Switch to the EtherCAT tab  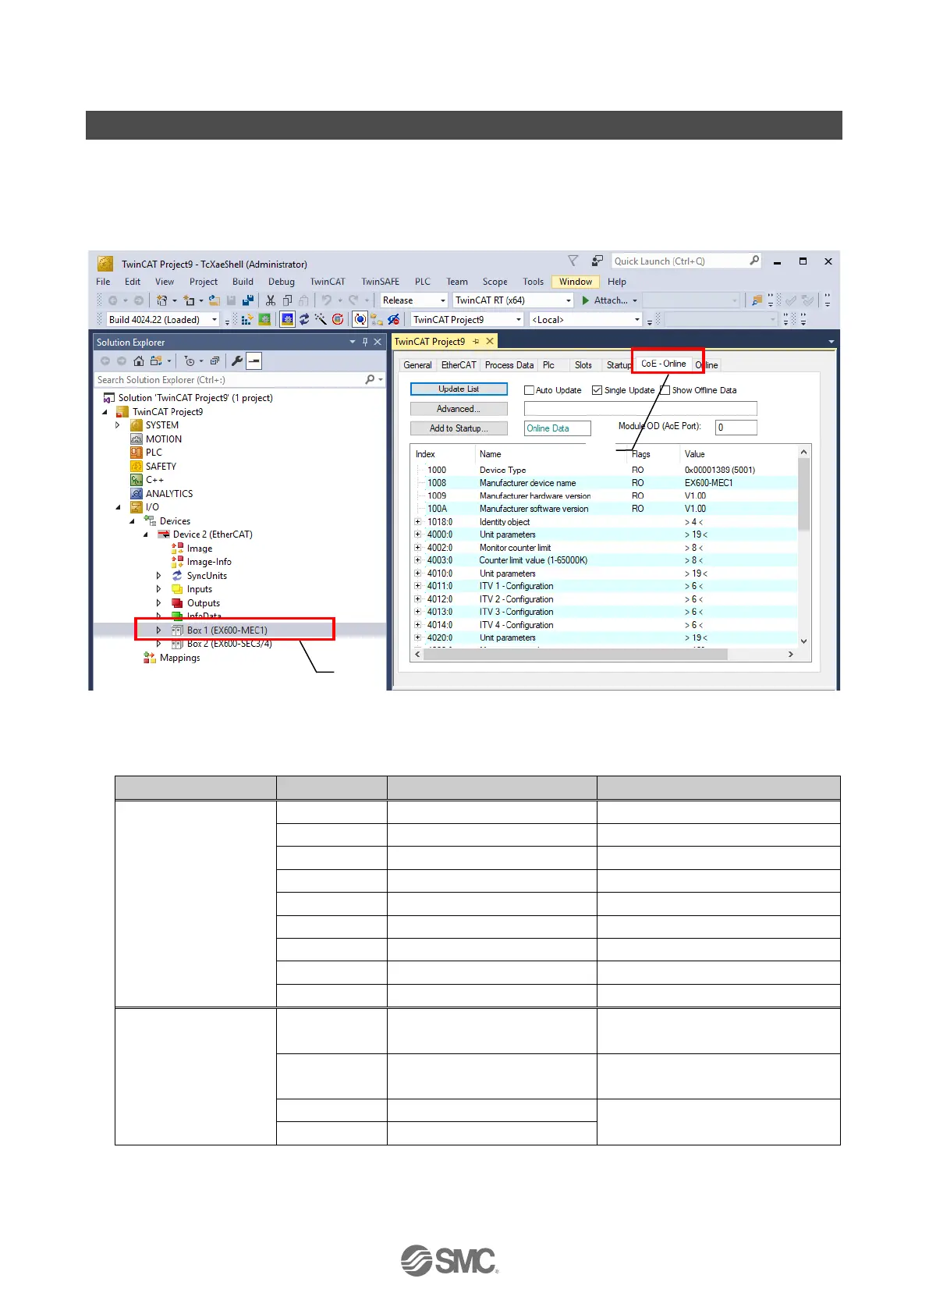pos(459,365)
